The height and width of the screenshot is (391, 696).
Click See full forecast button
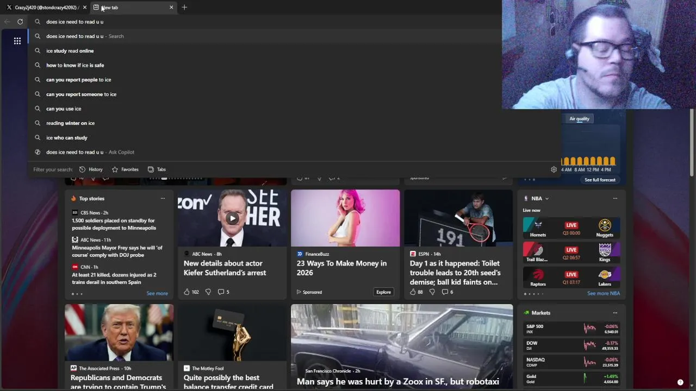pyautogui.click(x=600, y=180)
